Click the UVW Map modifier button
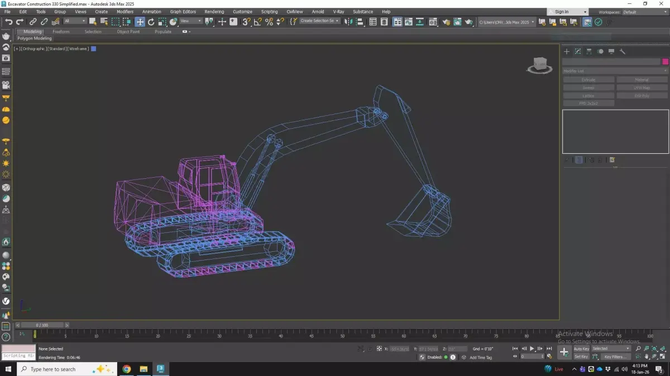670x376 pixels. (642, 87)
